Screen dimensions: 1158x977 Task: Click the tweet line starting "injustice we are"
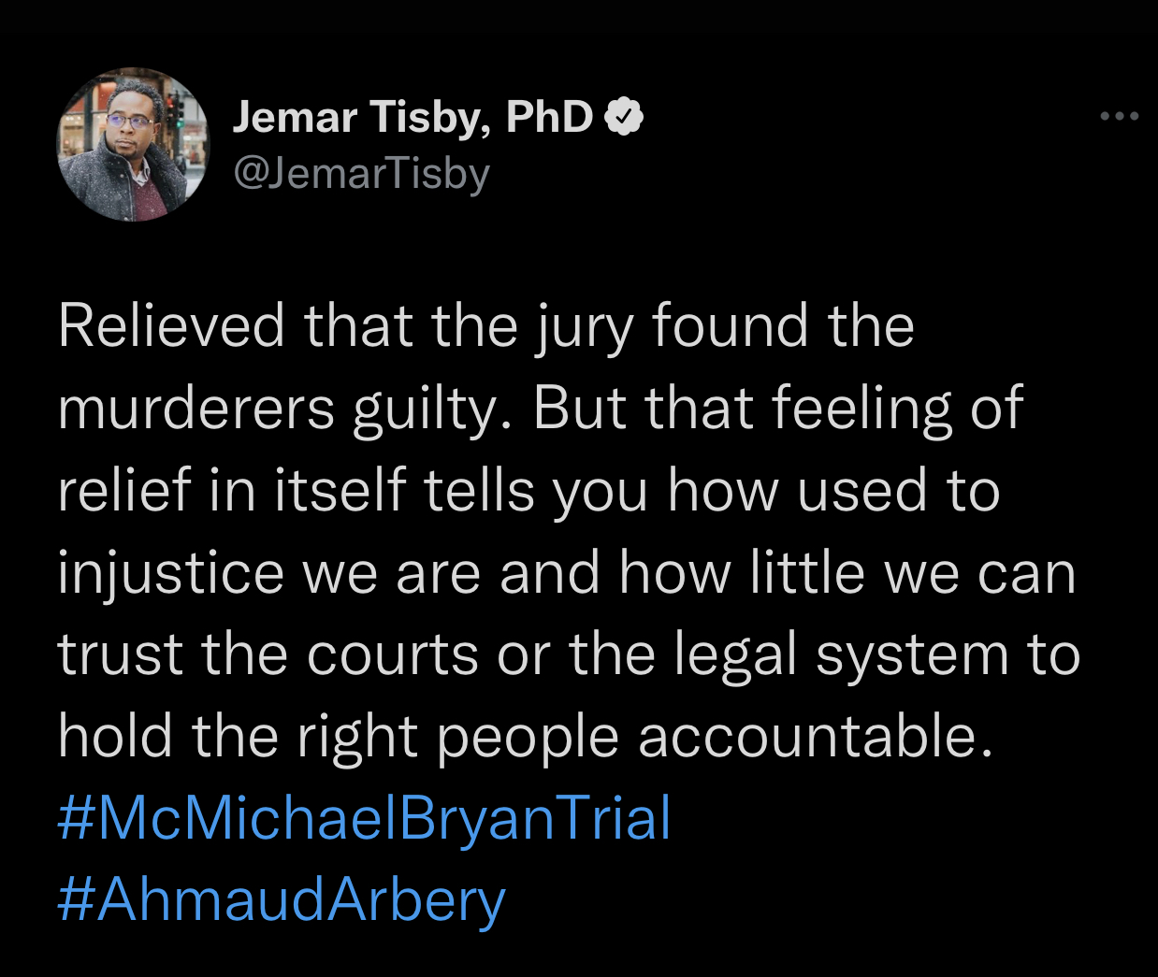[x=566, y=572]
